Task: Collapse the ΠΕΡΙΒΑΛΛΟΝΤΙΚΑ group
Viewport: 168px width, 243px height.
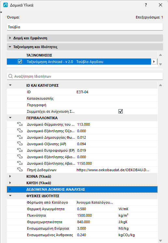Action: click(10, 118)
